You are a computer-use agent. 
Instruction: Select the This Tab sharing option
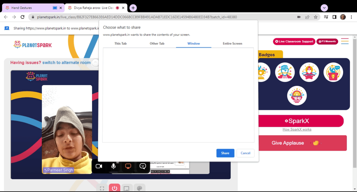(x=120, y=43)
